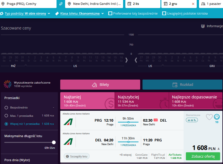Switch to the Bilety tab
Viewport: 223px width, 164px height.
(100, 84)
